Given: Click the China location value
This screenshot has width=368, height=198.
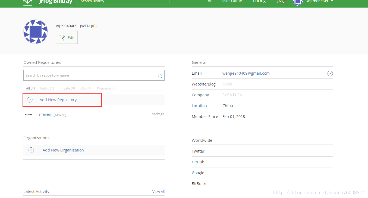Looking at the screenshot, I should [x=228, y=106].
